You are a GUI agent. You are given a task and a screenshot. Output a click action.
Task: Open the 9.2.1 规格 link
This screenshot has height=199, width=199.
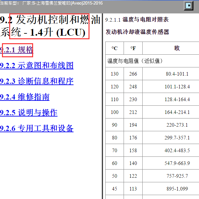[16, 50]
